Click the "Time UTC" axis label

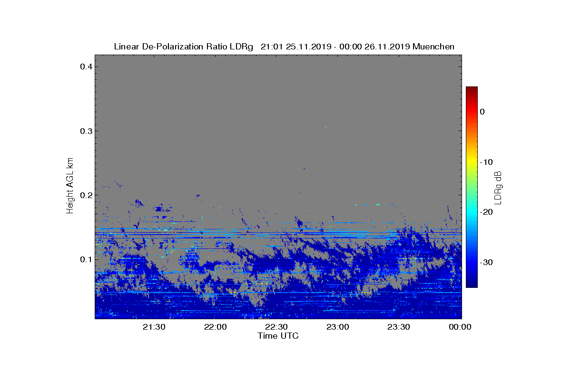pos(278,336)
